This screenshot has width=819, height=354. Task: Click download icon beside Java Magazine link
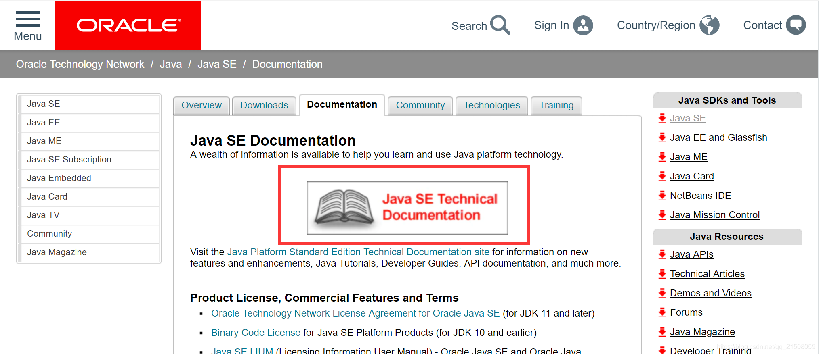click(x=662, y=332)
